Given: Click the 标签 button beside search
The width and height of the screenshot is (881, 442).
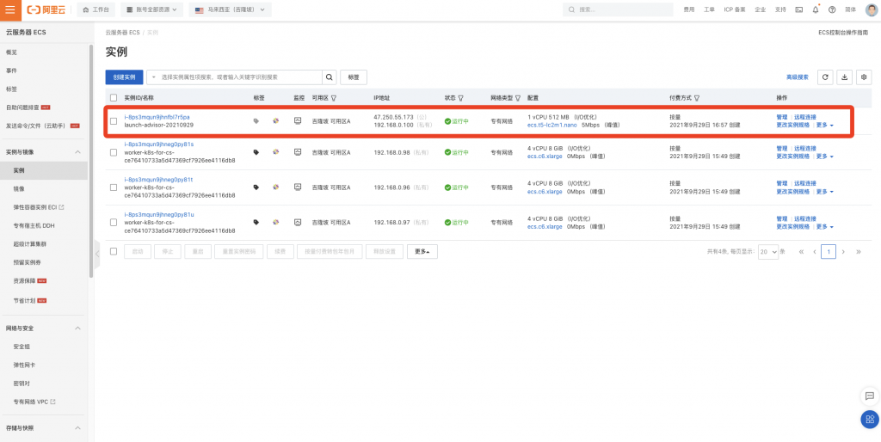Looking at the screenshot, I should [354, 77].
